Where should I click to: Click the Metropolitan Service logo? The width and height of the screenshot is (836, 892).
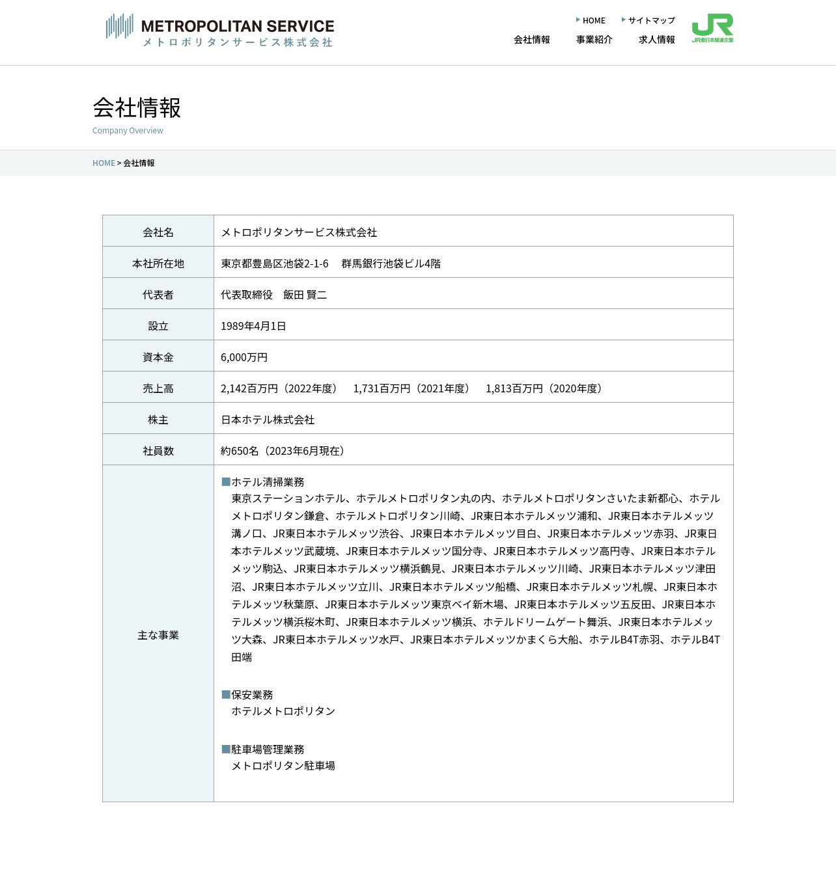click(220, 30)
